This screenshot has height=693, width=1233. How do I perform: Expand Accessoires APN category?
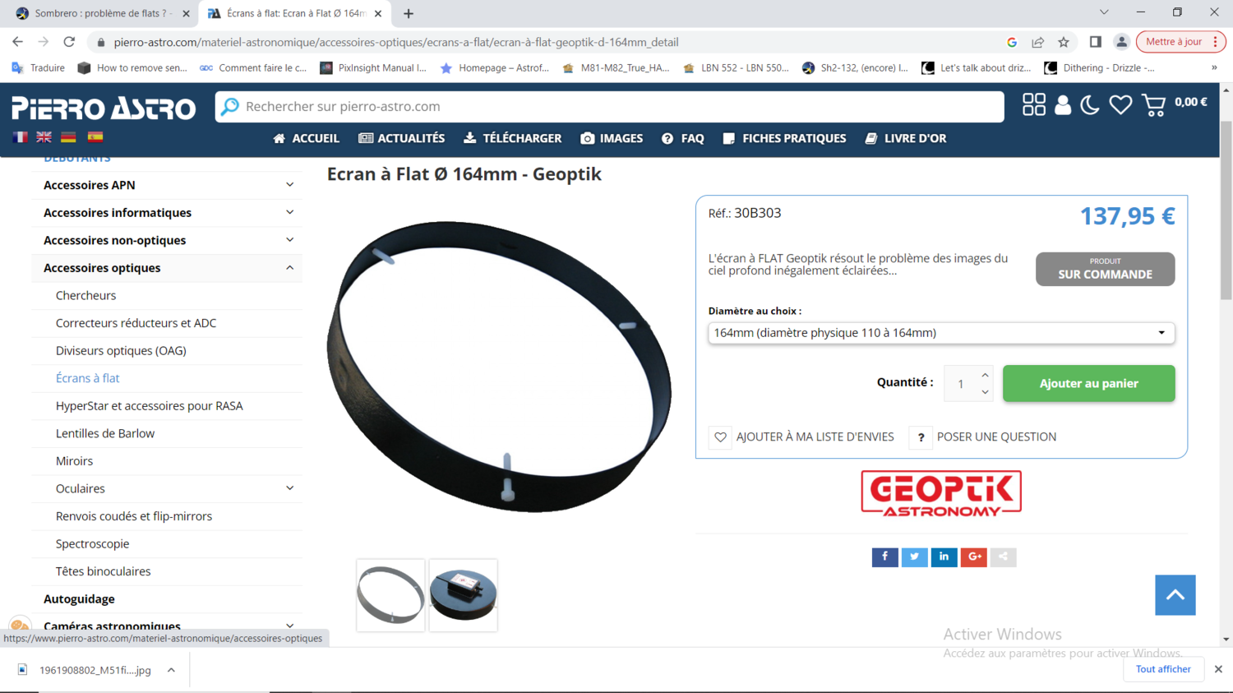pyautogui.click(x=289, y=185)
